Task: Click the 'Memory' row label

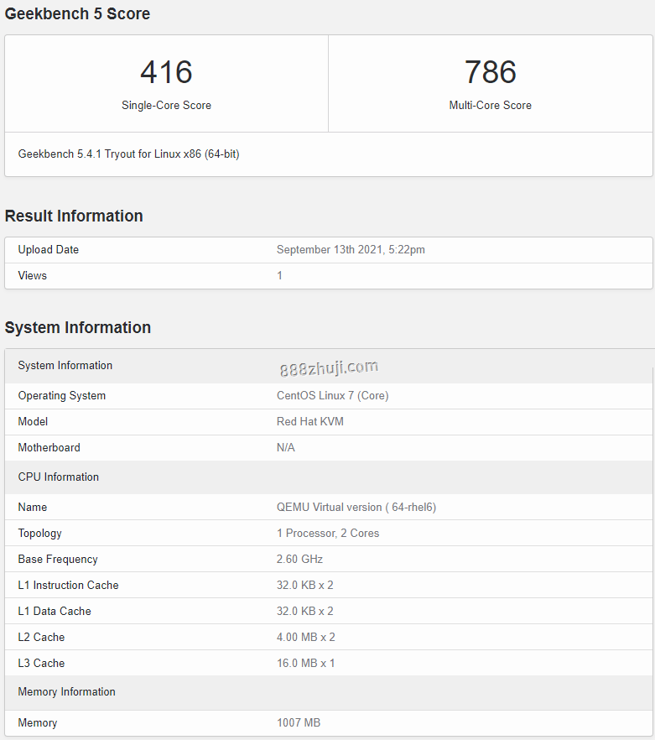Action: point(37,723)
